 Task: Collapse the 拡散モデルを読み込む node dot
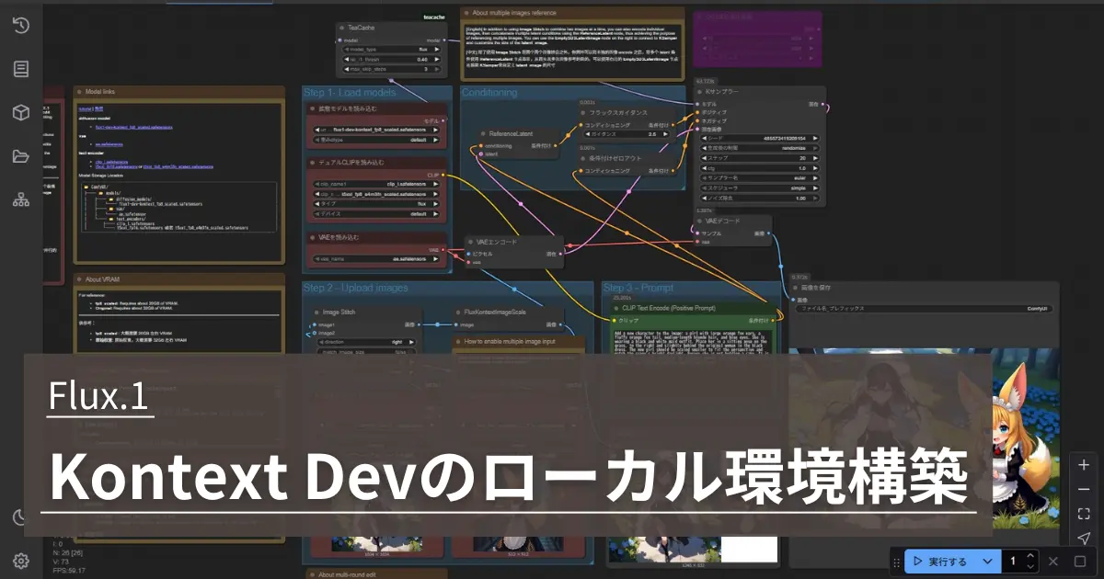click(312, 109)
